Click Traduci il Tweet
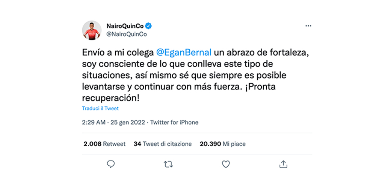Image resolution: width=379 pixels, height=187 pixels. 100,108
